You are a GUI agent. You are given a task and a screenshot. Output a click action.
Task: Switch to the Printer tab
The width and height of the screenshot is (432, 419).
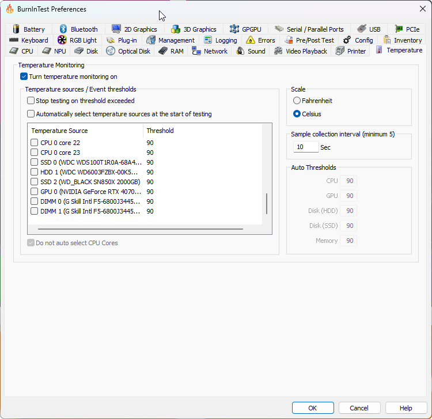point(351,51)
